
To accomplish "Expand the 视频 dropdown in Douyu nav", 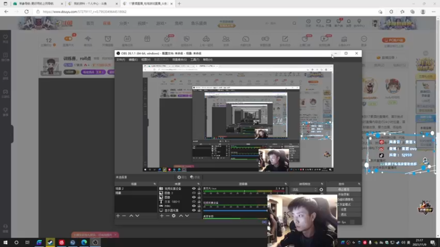I will (x=142, y=23).
